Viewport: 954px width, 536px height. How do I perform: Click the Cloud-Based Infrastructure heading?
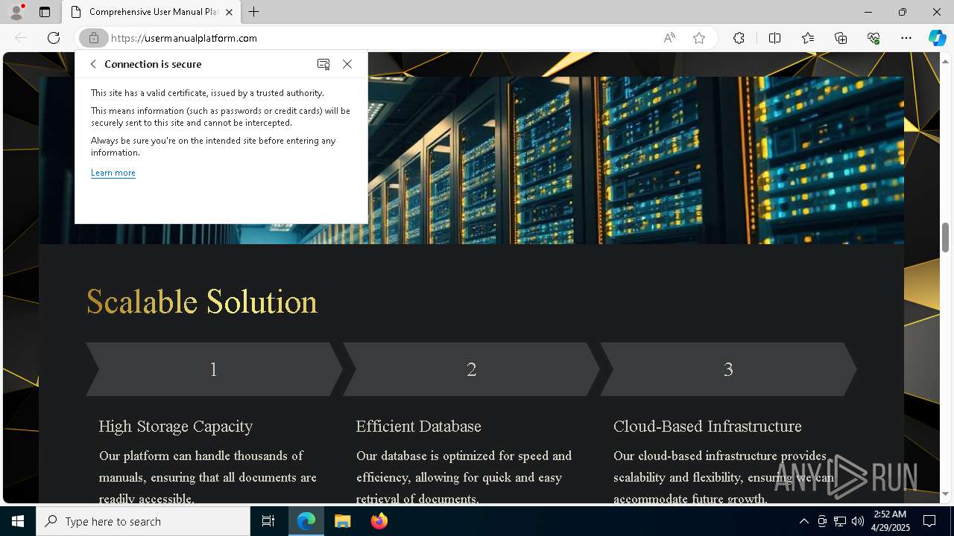coord(707,426)
